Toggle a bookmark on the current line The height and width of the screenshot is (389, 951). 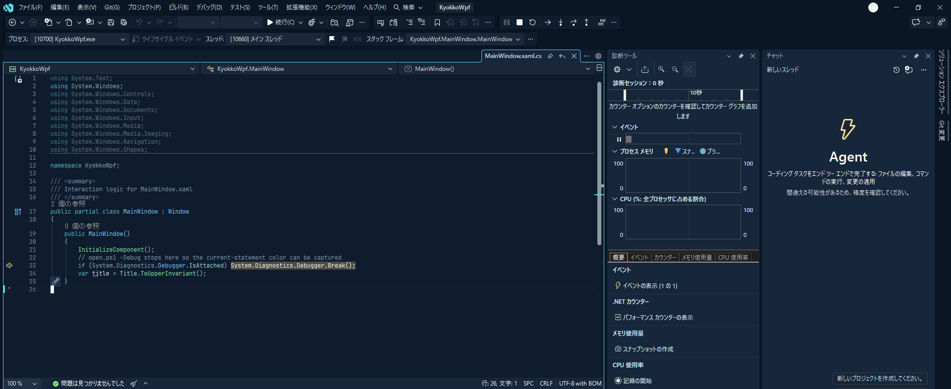click(437, 22)
